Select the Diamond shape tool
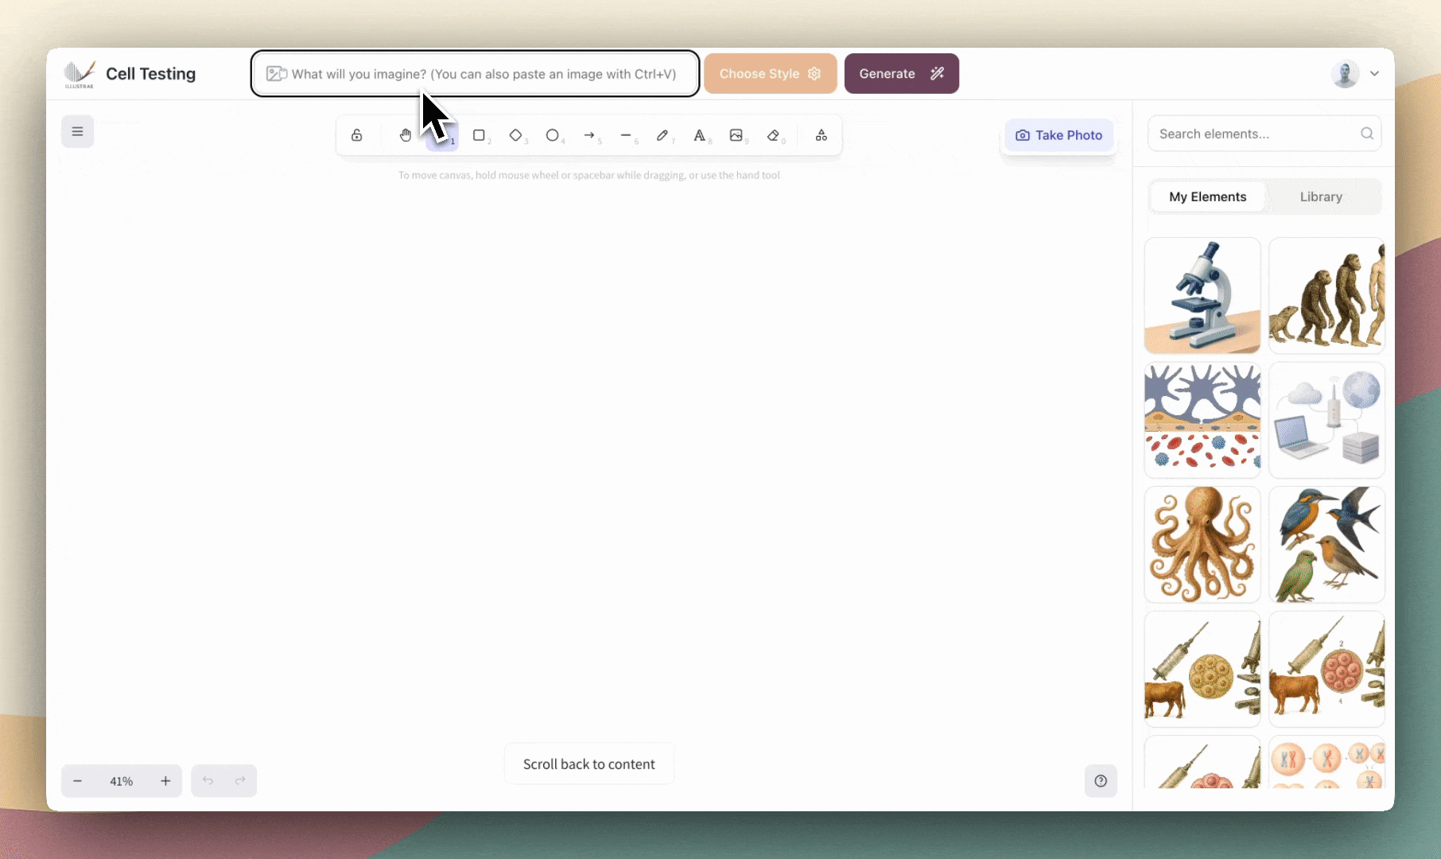 [515, 135]
